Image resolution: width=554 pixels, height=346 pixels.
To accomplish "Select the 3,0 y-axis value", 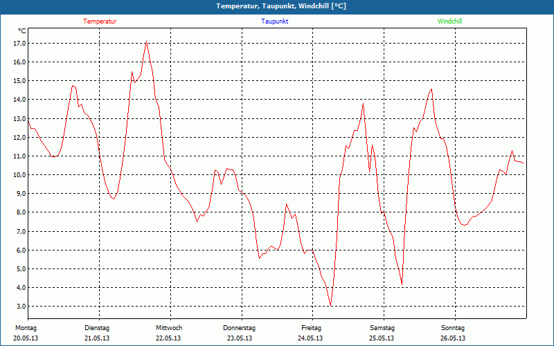I will [20, 306].
